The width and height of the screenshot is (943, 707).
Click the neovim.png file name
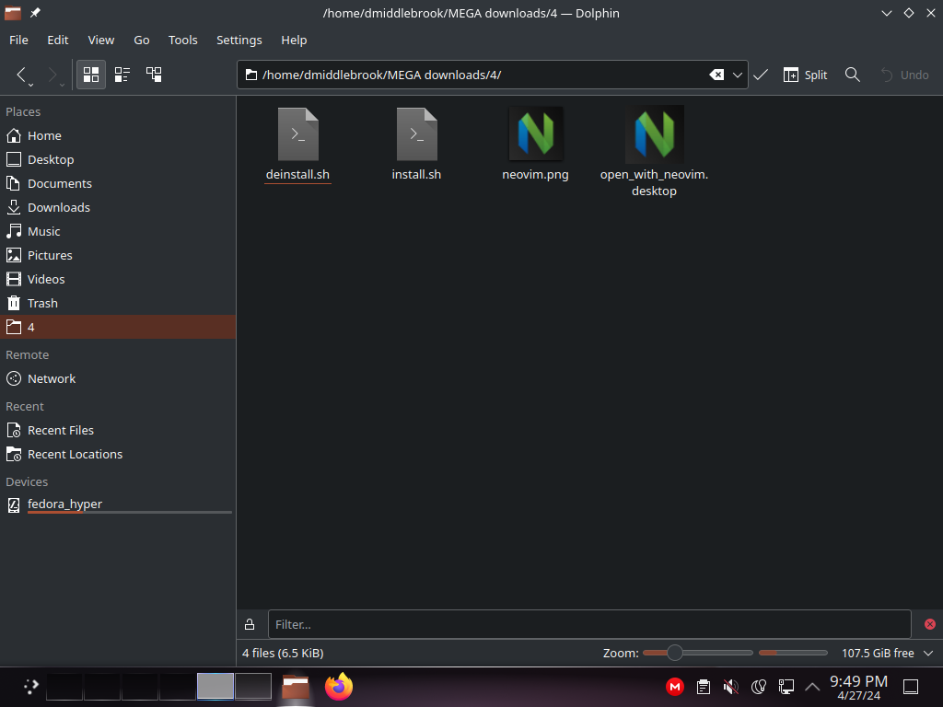(x=535, y=174)
